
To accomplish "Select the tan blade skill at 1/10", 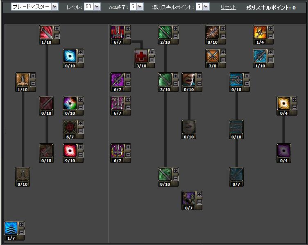I will tap(23, 80).
